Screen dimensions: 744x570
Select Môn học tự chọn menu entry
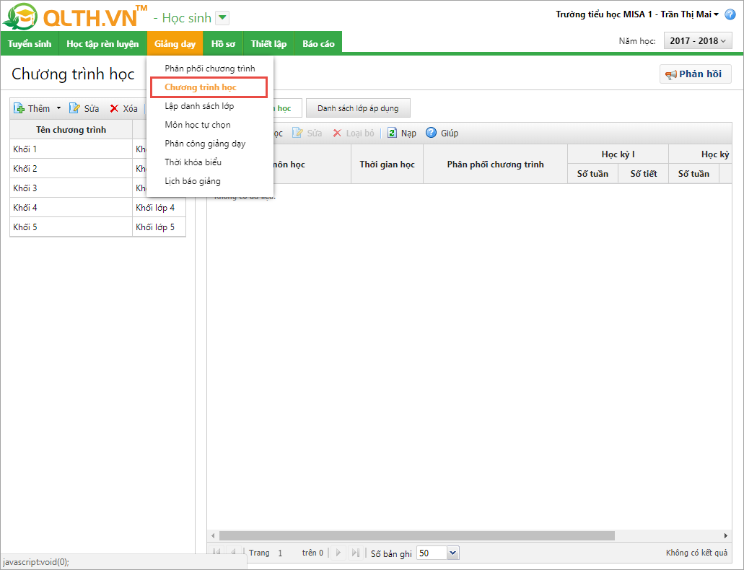210,125
